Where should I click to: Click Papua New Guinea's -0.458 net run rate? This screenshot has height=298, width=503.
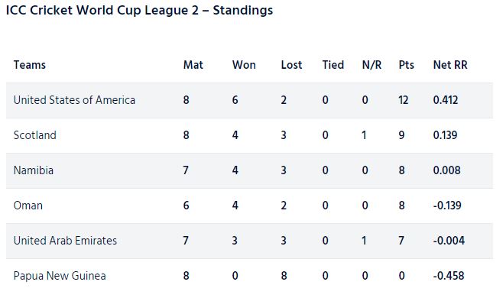coord(449,276)
